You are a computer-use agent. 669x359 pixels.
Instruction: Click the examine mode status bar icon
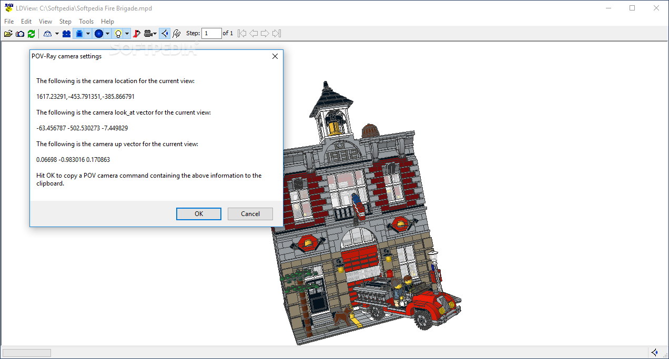point(654,352)
